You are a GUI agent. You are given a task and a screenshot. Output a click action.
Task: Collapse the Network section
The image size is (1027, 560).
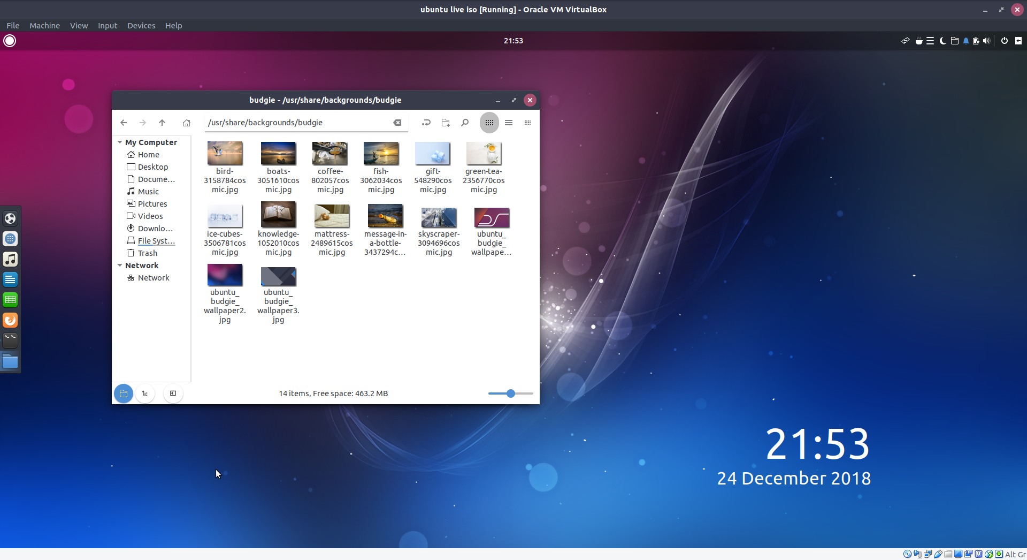[120, 265]
